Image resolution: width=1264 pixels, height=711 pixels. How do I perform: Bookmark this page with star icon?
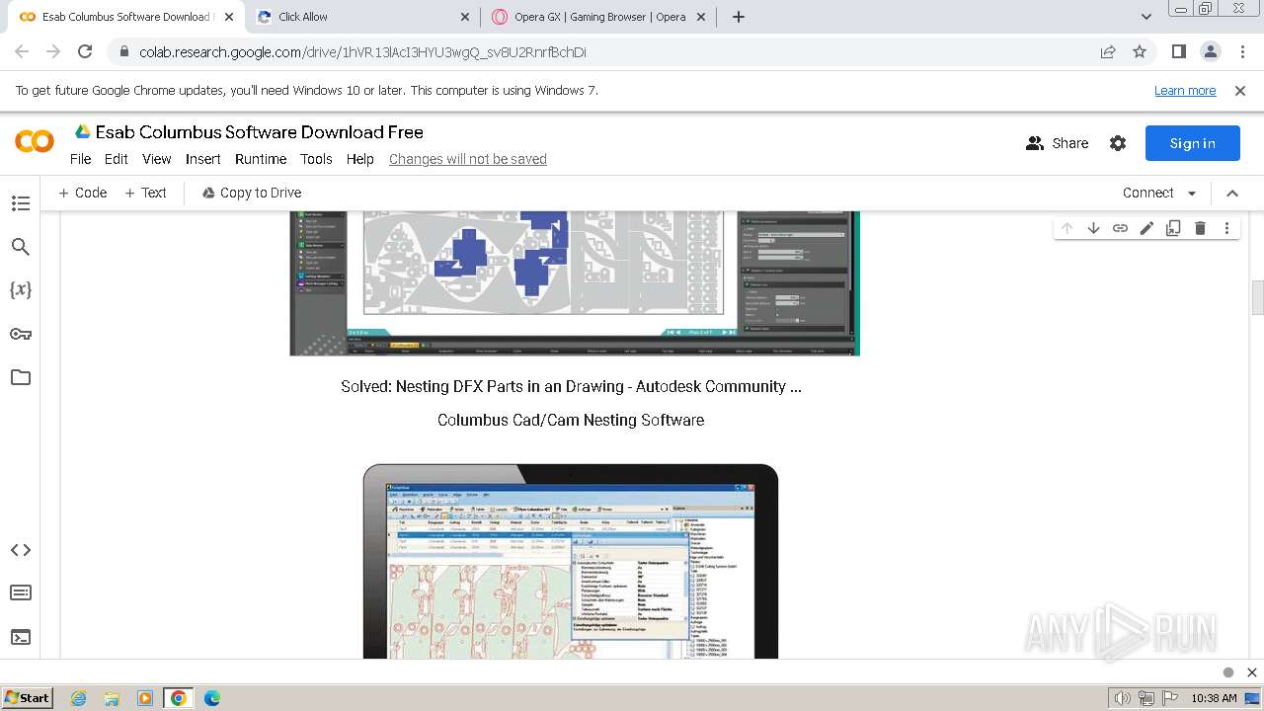[x=1140, y=51]
